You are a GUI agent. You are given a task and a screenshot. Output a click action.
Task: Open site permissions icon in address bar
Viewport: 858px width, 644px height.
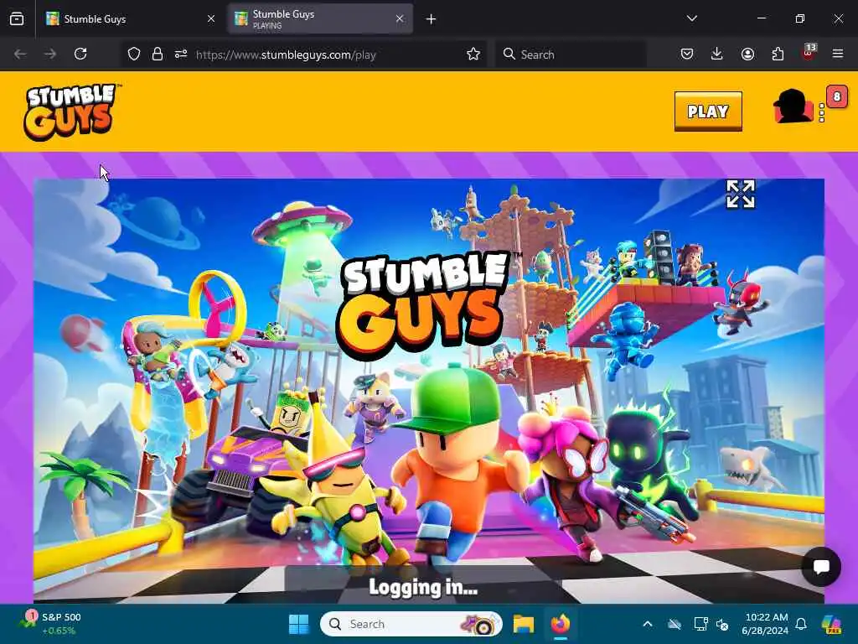(181, 55)
